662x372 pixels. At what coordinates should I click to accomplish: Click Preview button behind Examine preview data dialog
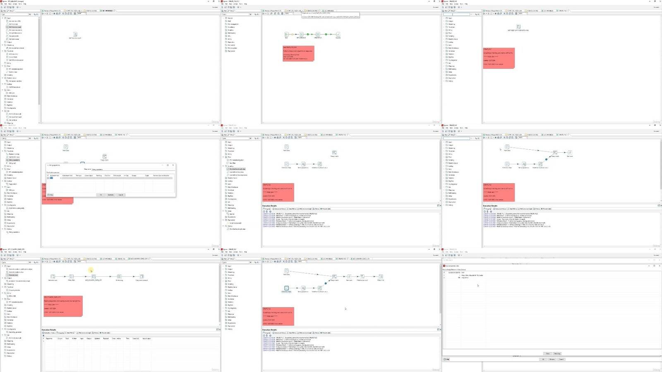[552, 359]
